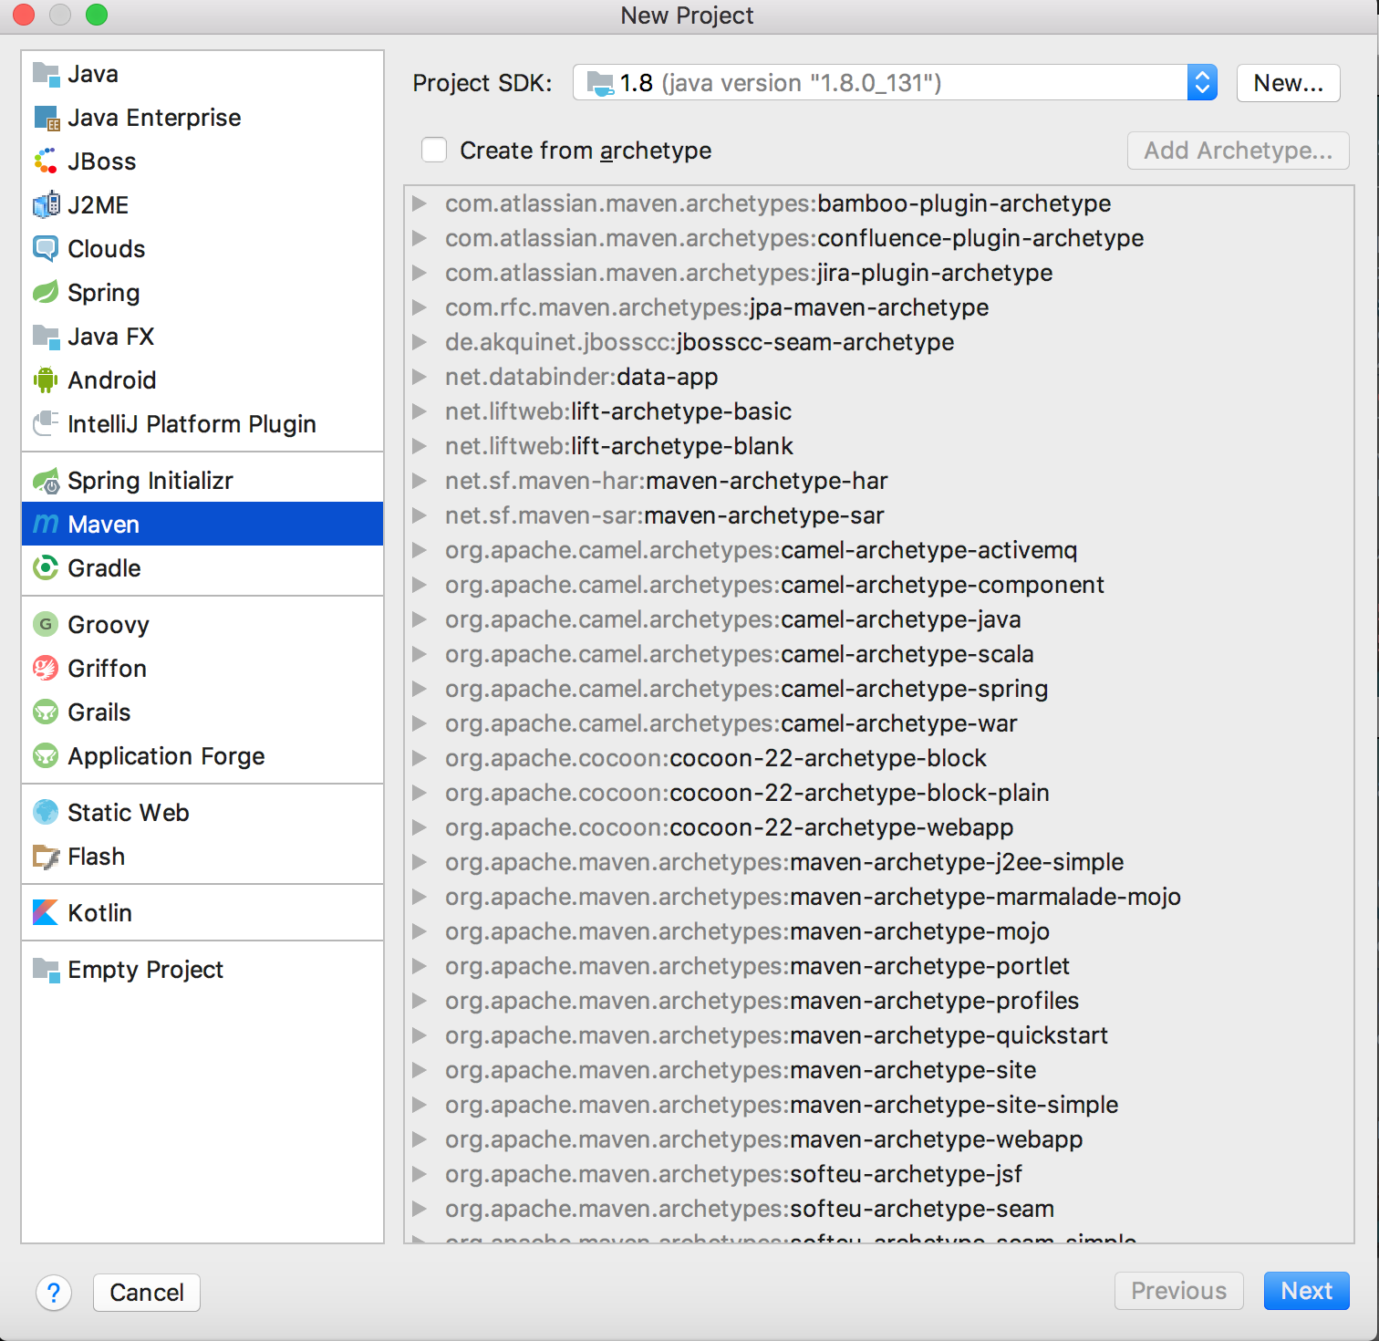Enable the Create from archetype checkbox
Screen dimensions: 1379x1341
click(x=433, y=149)
